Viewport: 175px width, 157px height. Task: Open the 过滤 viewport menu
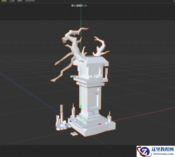coord(12,1)
